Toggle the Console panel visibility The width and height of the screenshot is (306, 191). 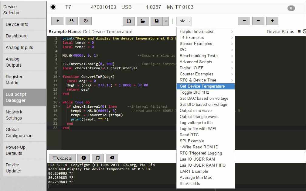[x=62, y=158]
